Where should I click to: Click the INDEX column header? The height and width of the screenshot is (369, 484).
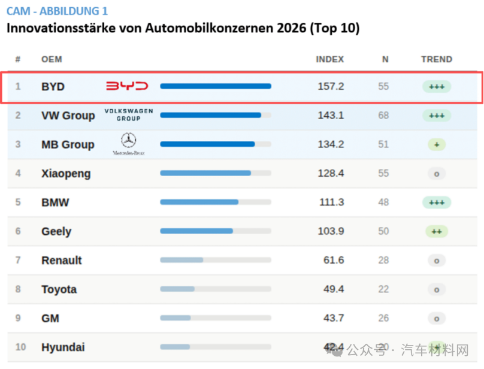(x=329, y=59)
